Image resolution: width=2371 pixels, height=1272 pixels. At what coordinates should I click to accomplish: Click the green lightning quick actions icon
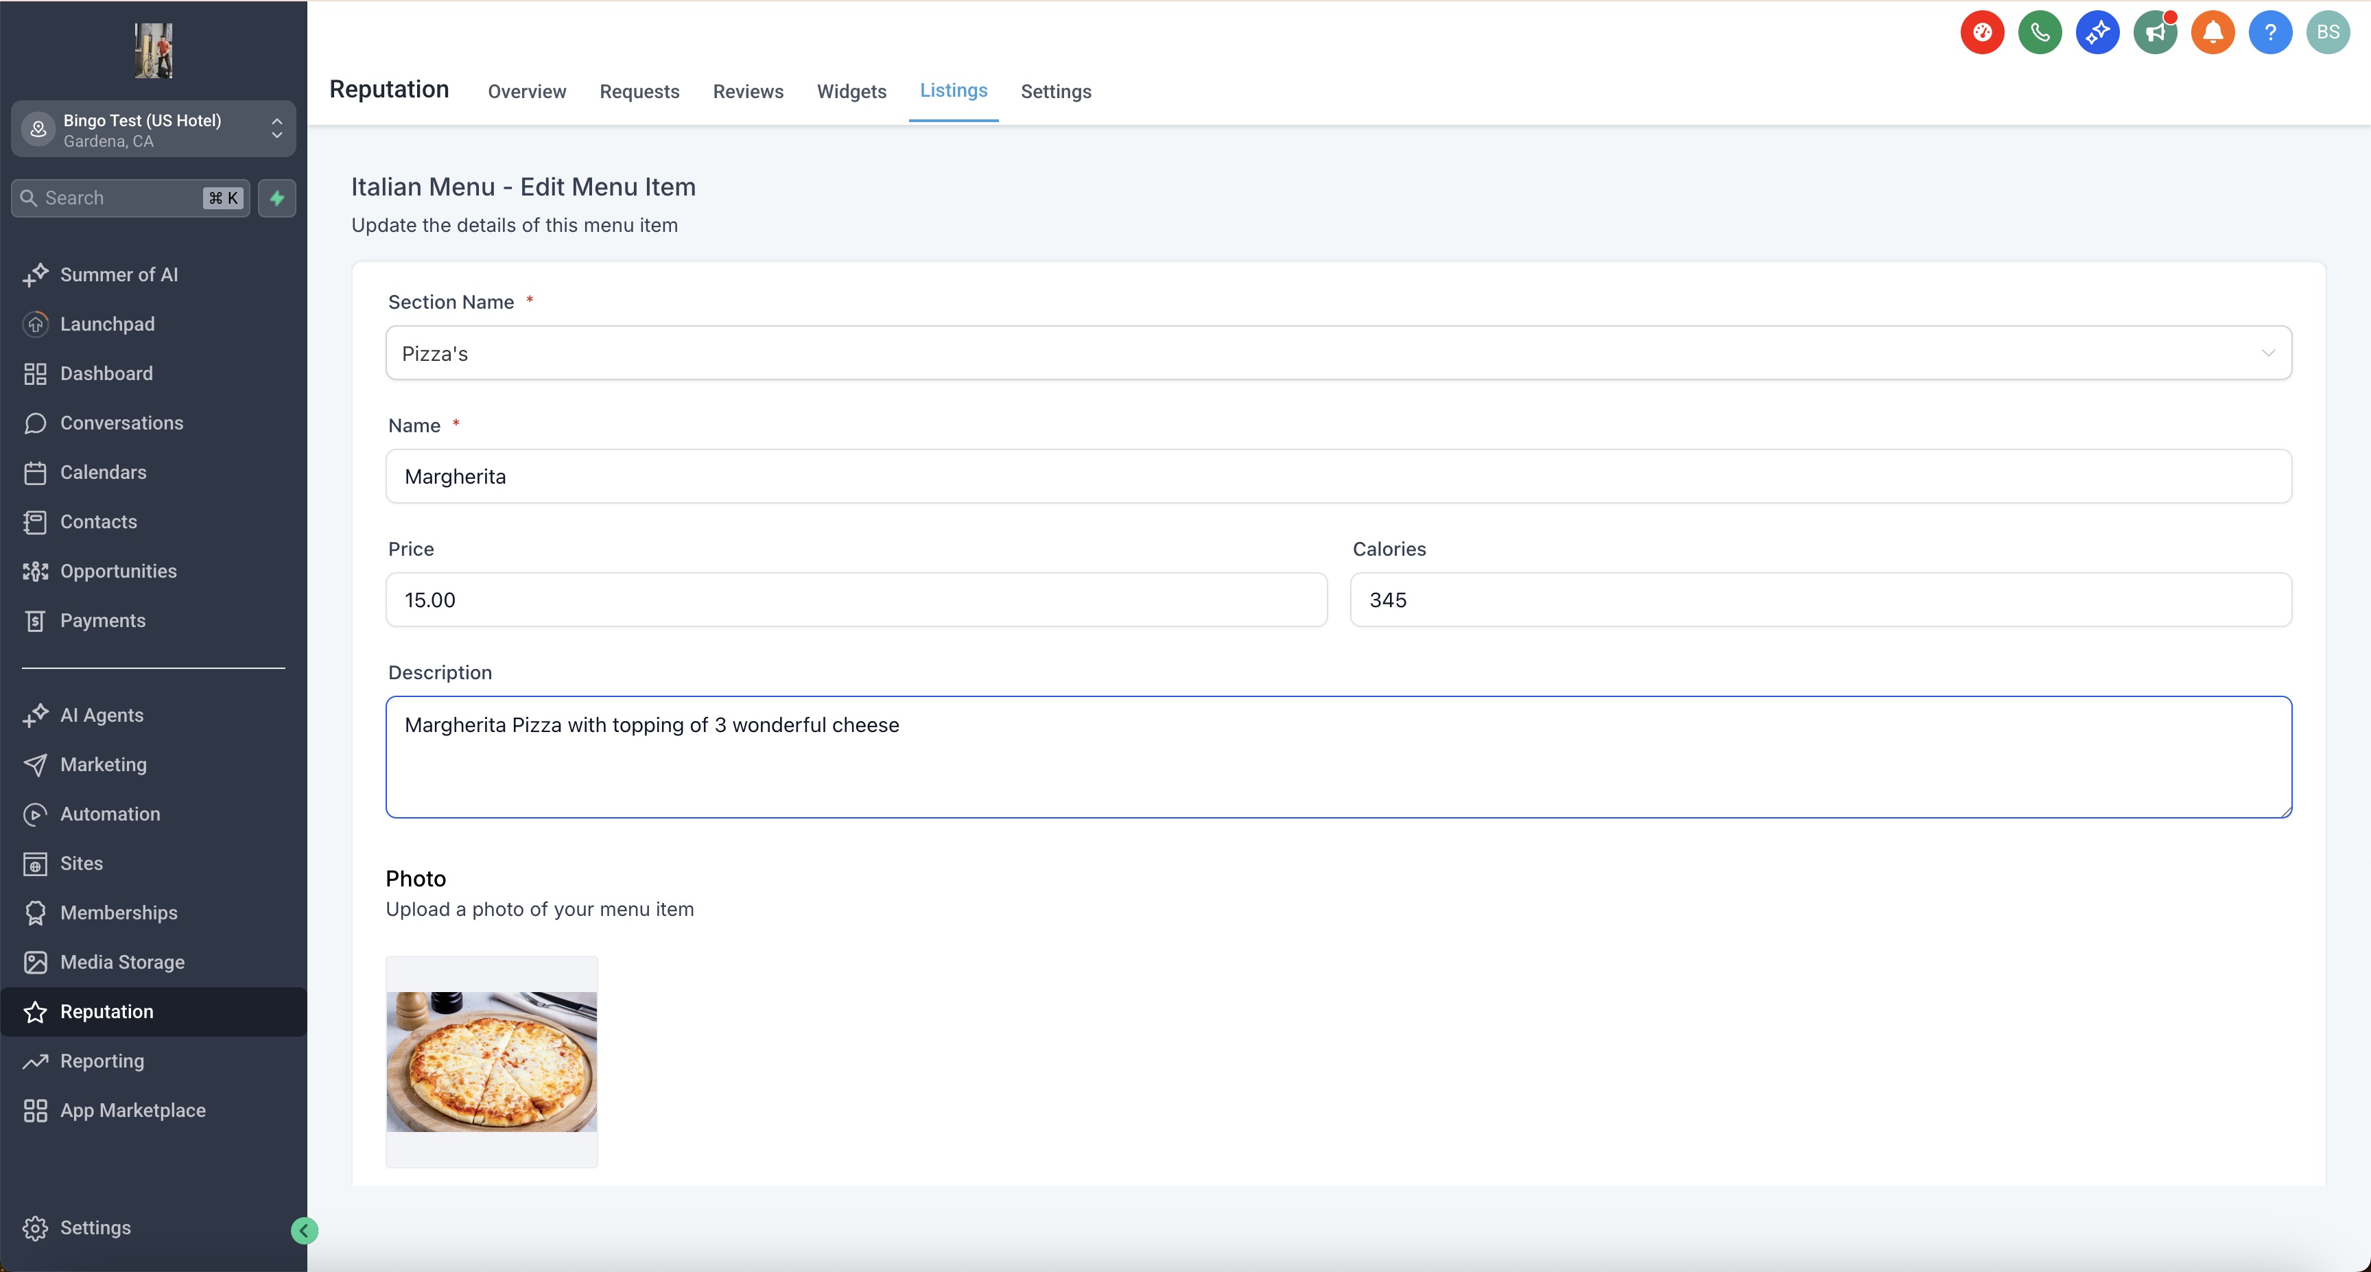277,198
